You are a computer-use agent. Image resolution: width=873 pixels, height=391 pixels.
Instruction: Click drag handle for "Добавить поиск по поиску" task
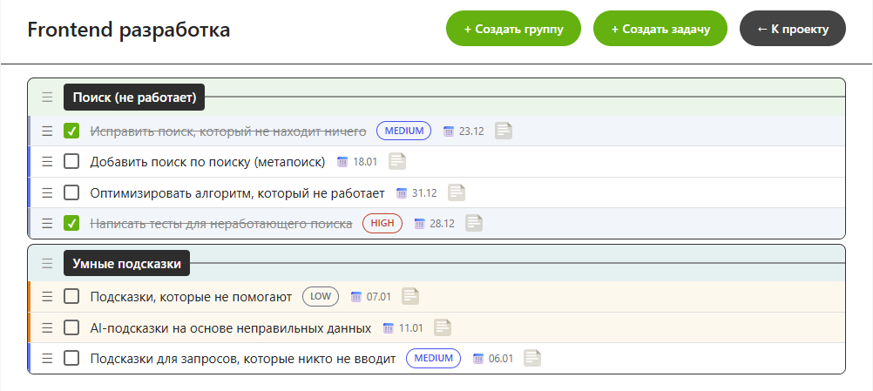(x=47, y=162)
